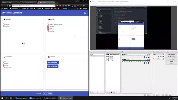Open the File menu in OBS
Screen dimensions: 178x100
[91, 4]
